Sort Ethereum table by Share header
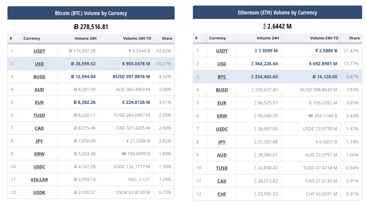 355,38
